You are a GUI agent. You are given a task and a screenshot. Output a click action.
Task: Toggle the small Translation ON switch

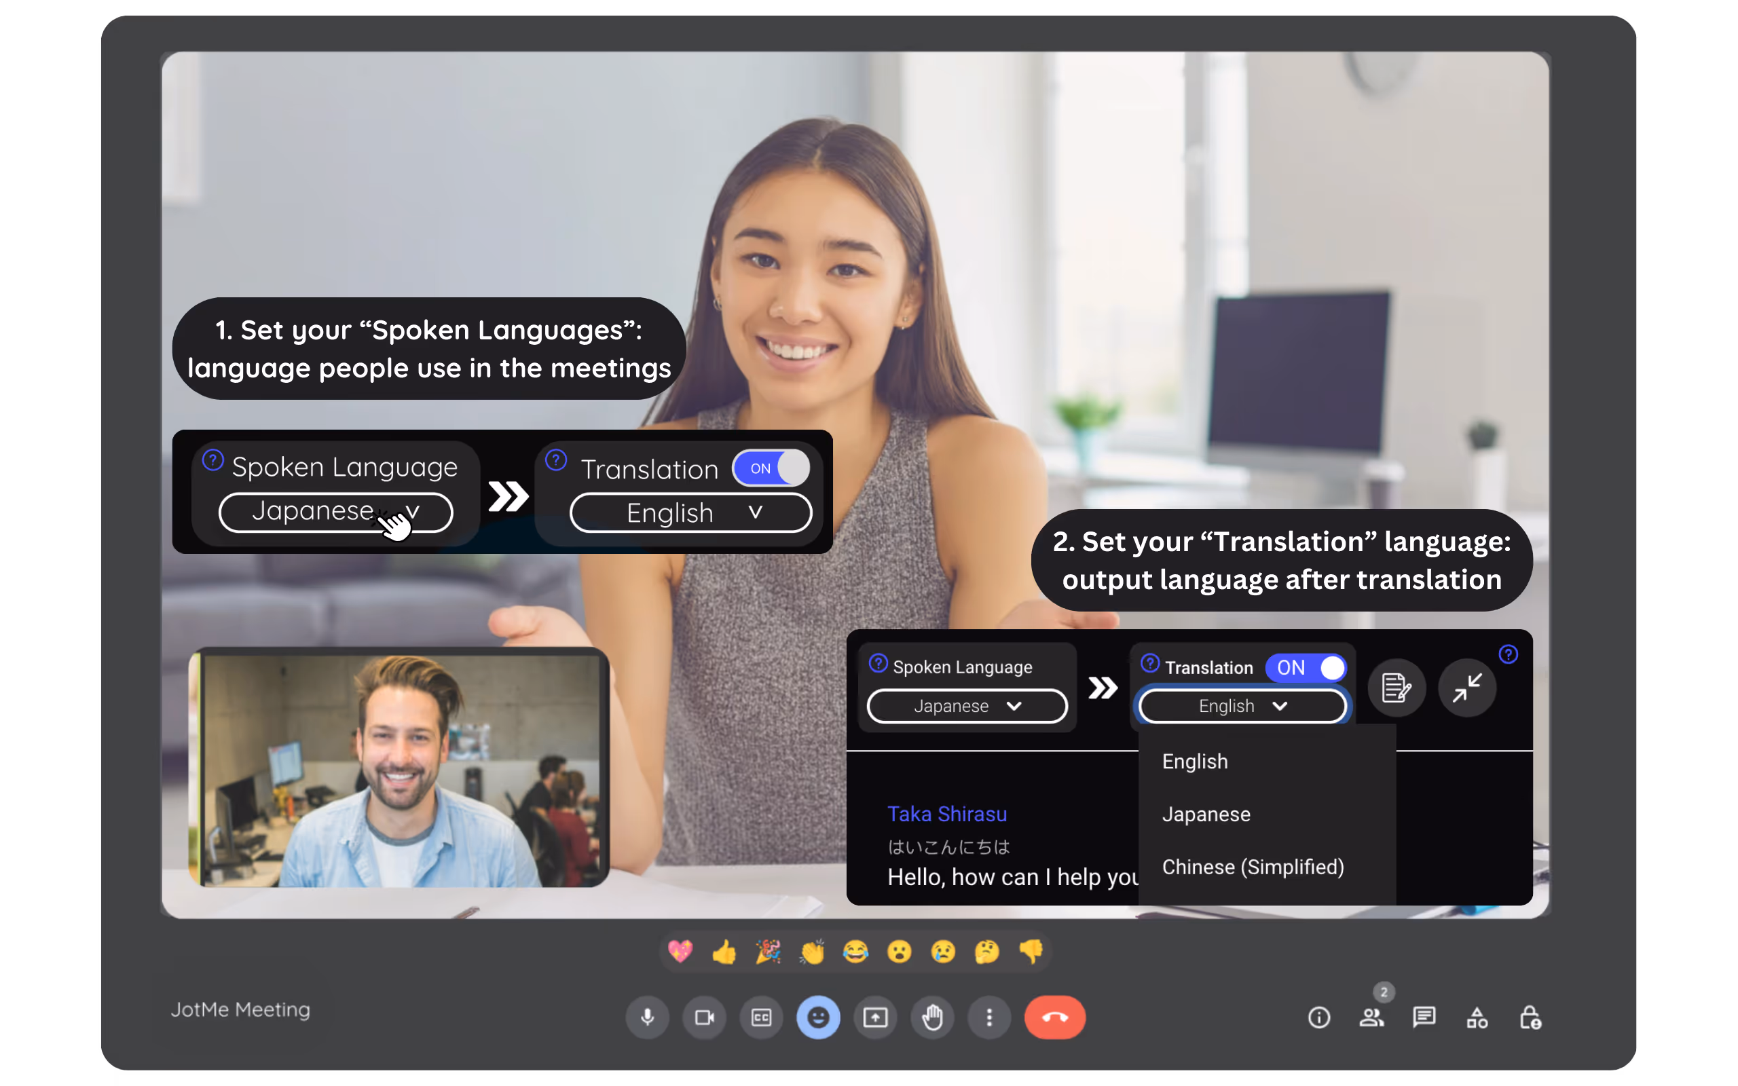pyautogui.click(x=1306, y=667)
